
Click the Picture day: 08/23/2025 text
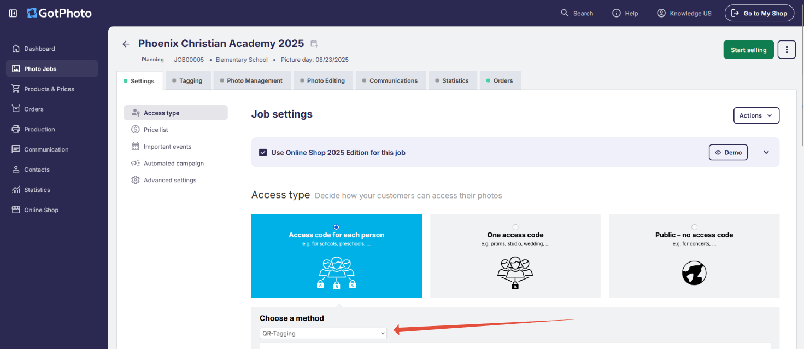[x=315, y=60]
